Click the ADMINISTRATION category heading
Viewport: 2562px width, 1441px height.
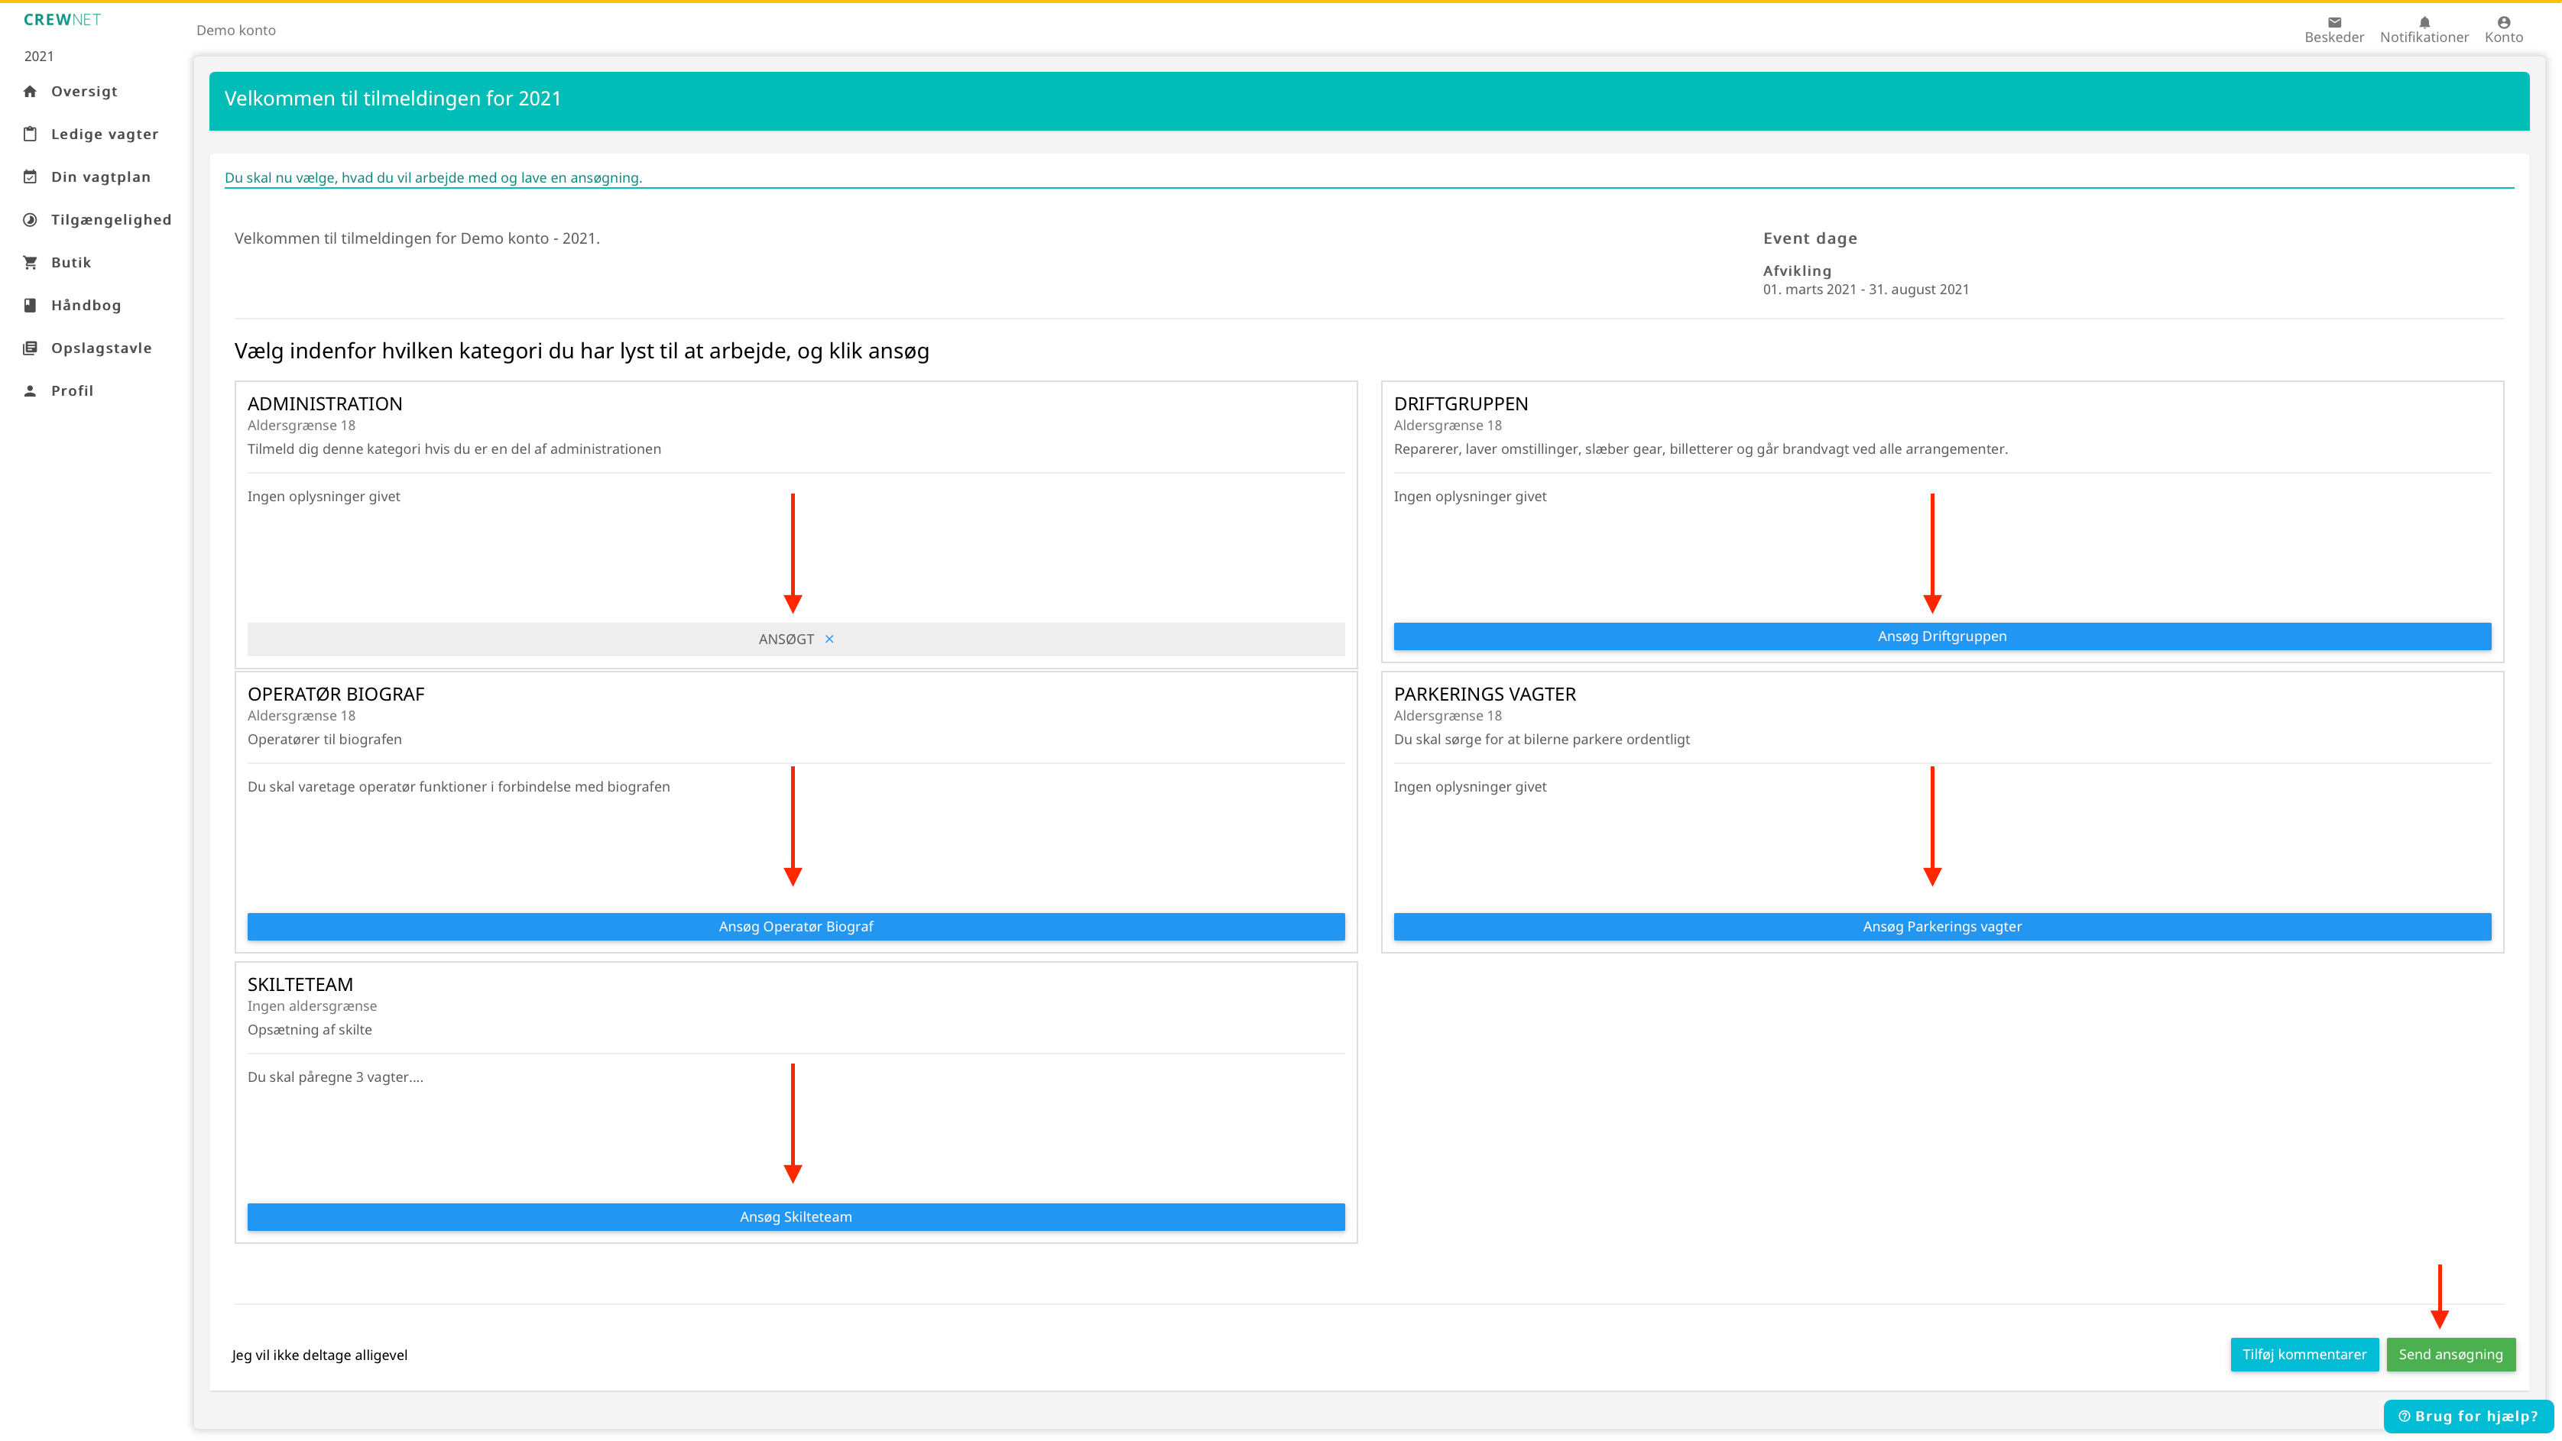[x=324, y=403]
